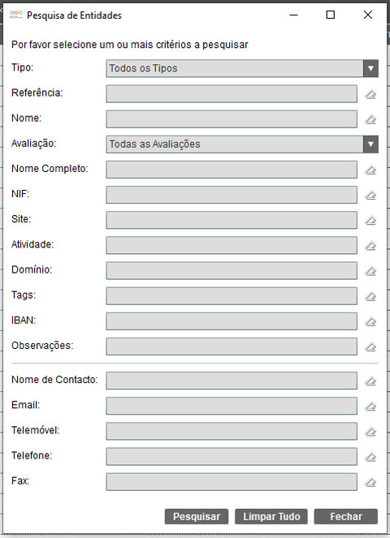Select the Todos os Tipos combo box
This screenshot has width=390, height=538.
point(242,68)
